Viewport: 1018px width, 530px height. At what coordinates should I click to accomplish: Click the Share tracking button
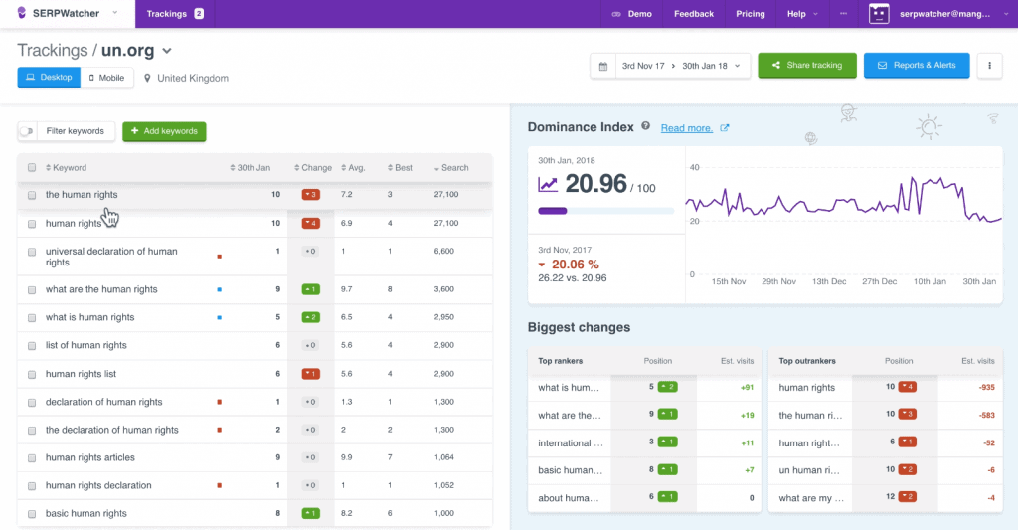coord(807,65)
